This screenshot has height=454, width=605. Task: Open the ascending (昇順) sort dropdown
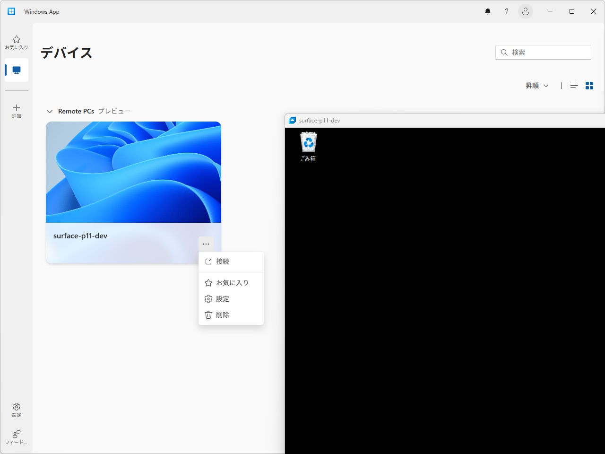coord(537,86)
